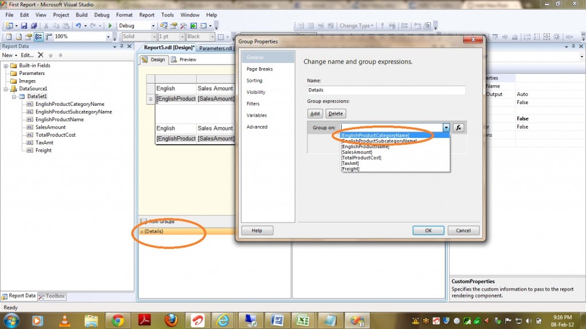Image resolution: width=586 pixels, height=329 pixels.
Task: Click the Undo toolbar icon
Action: pos(78,26)
